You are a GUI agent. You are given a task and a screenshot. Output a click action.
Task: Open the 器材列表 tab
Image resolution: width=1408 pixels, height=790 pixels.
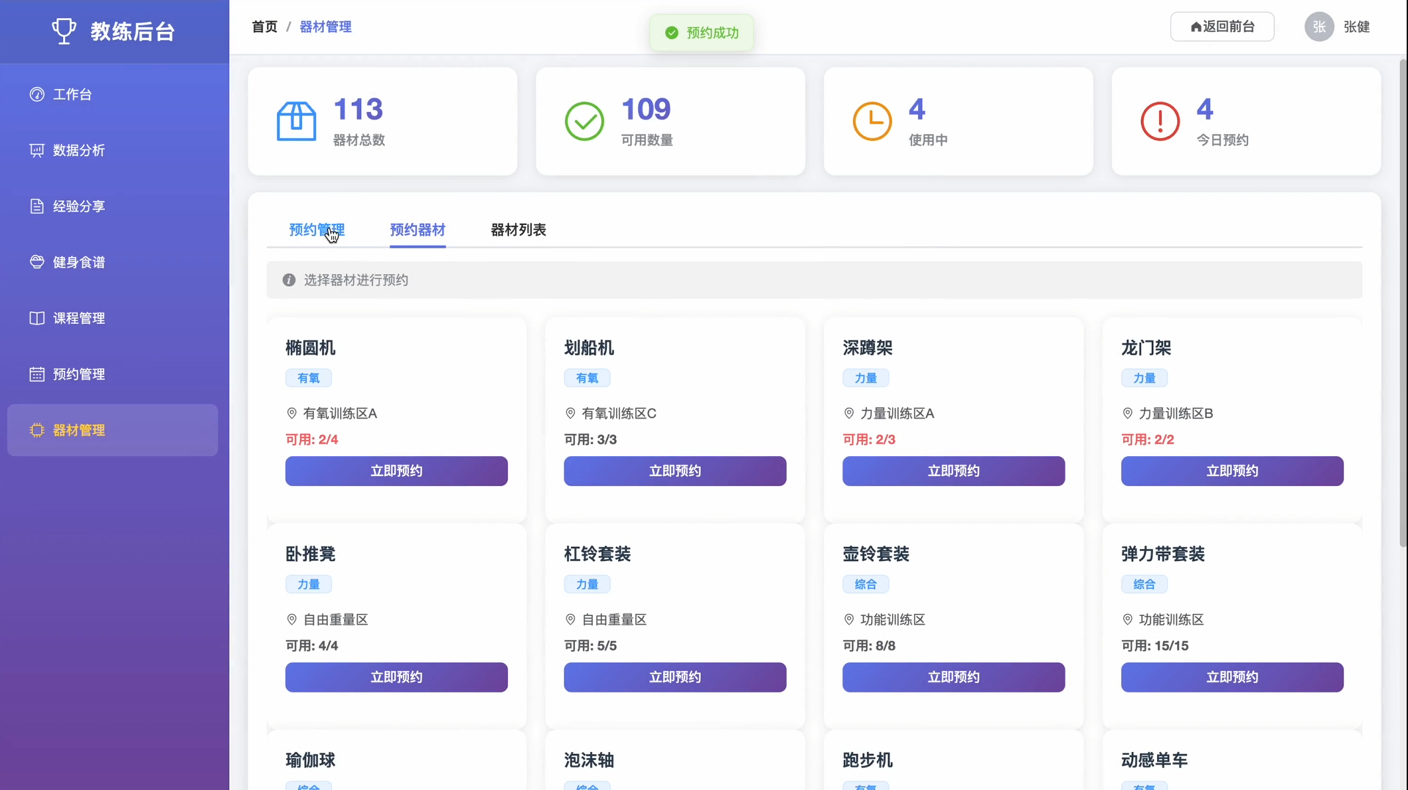pyautogui.click(x=518, y=230)
